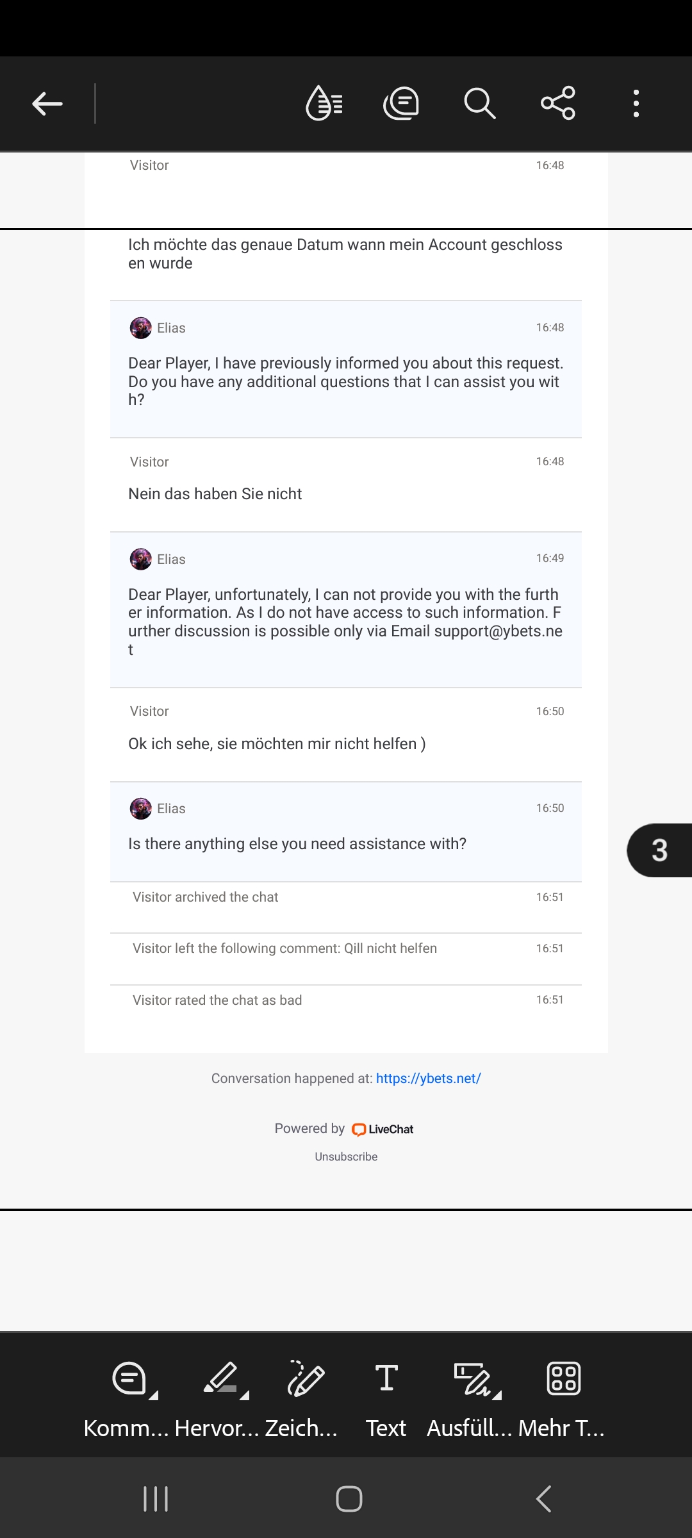
Task: Tap the back arrow in the top bar
Action: click(x=47, y=103)
